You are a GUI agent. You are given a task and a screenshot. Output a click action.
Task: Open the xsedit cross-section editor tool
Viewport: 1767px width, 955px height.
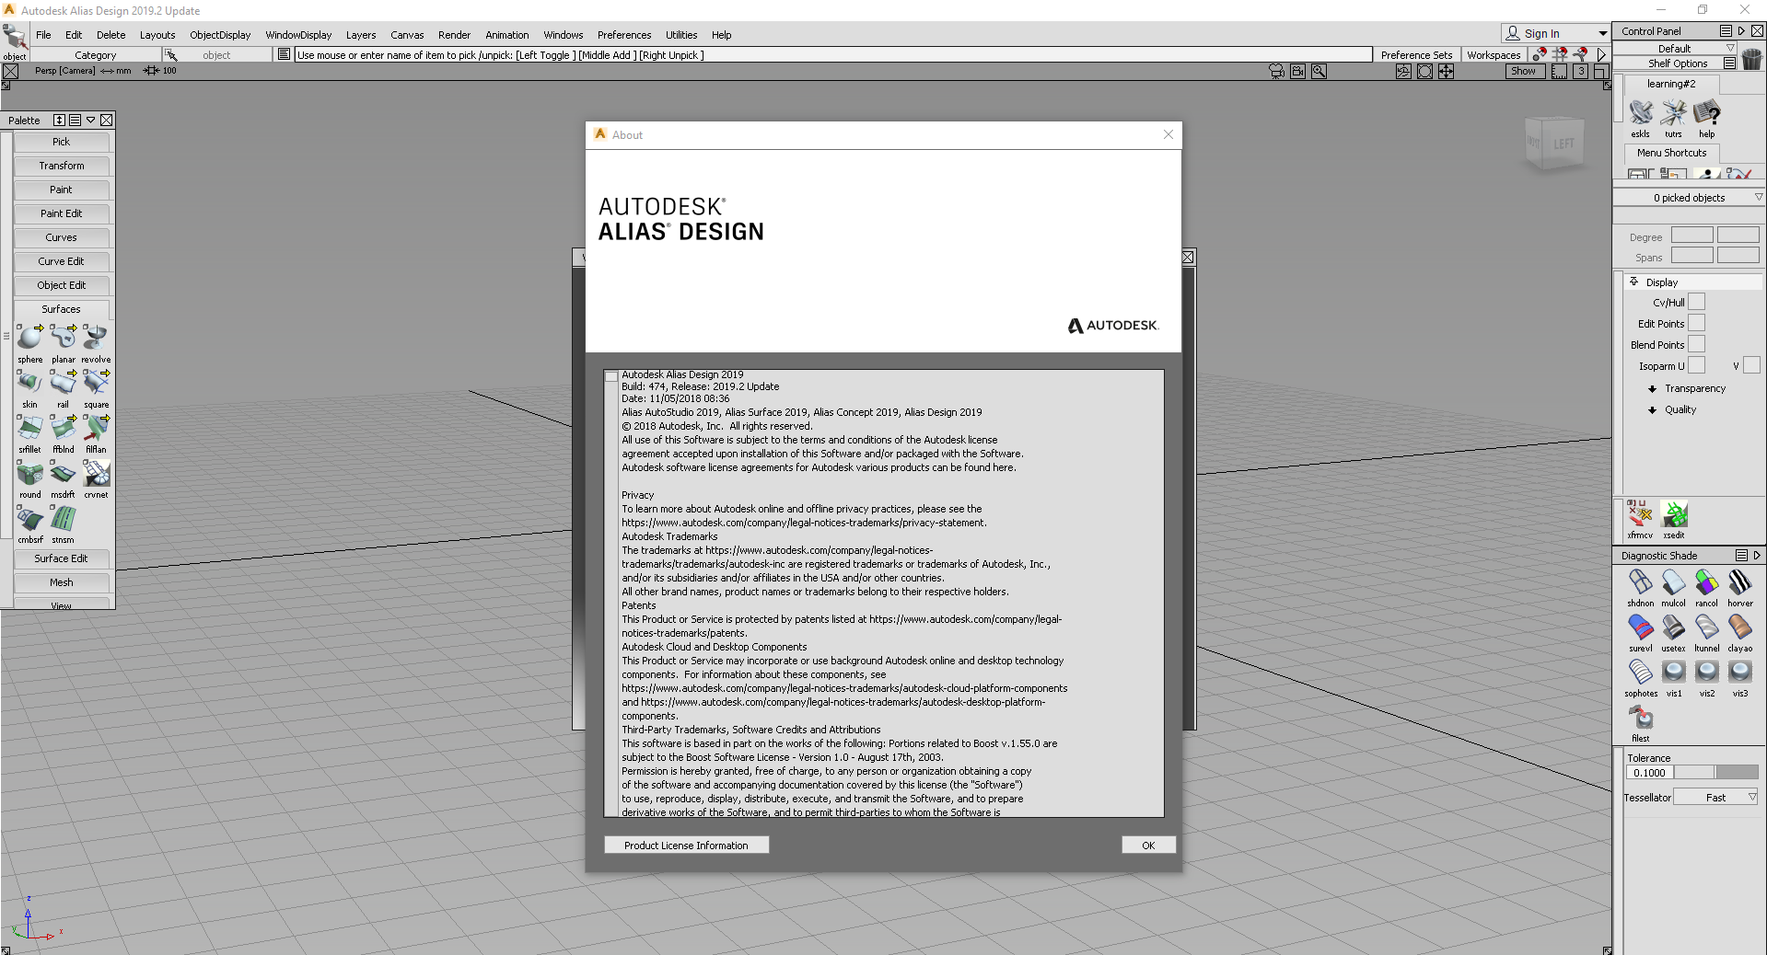[1674, 515]
